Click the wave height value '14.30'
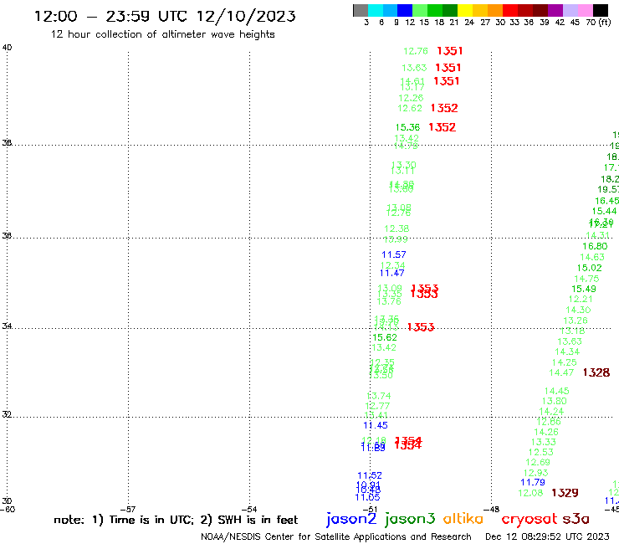619x544 pixels. (x=578, y=310)
